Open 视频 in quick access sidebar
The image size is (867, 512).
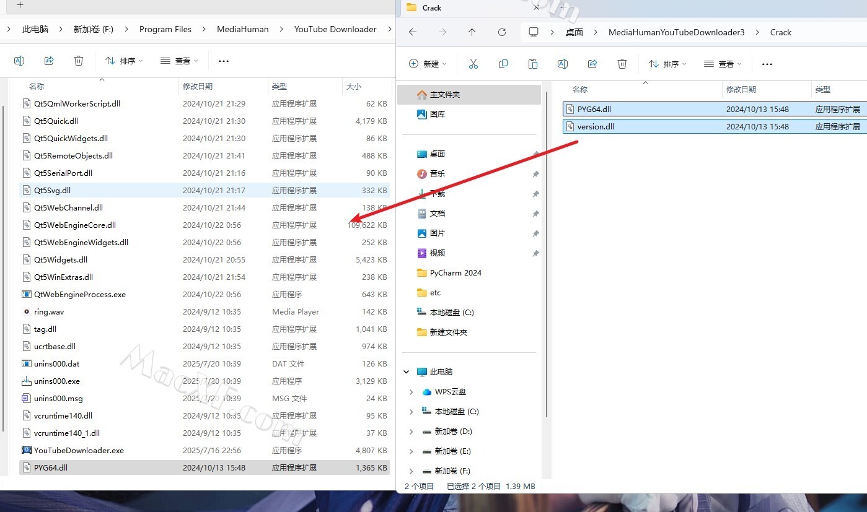pyautogui.click(x=431, y=253)
